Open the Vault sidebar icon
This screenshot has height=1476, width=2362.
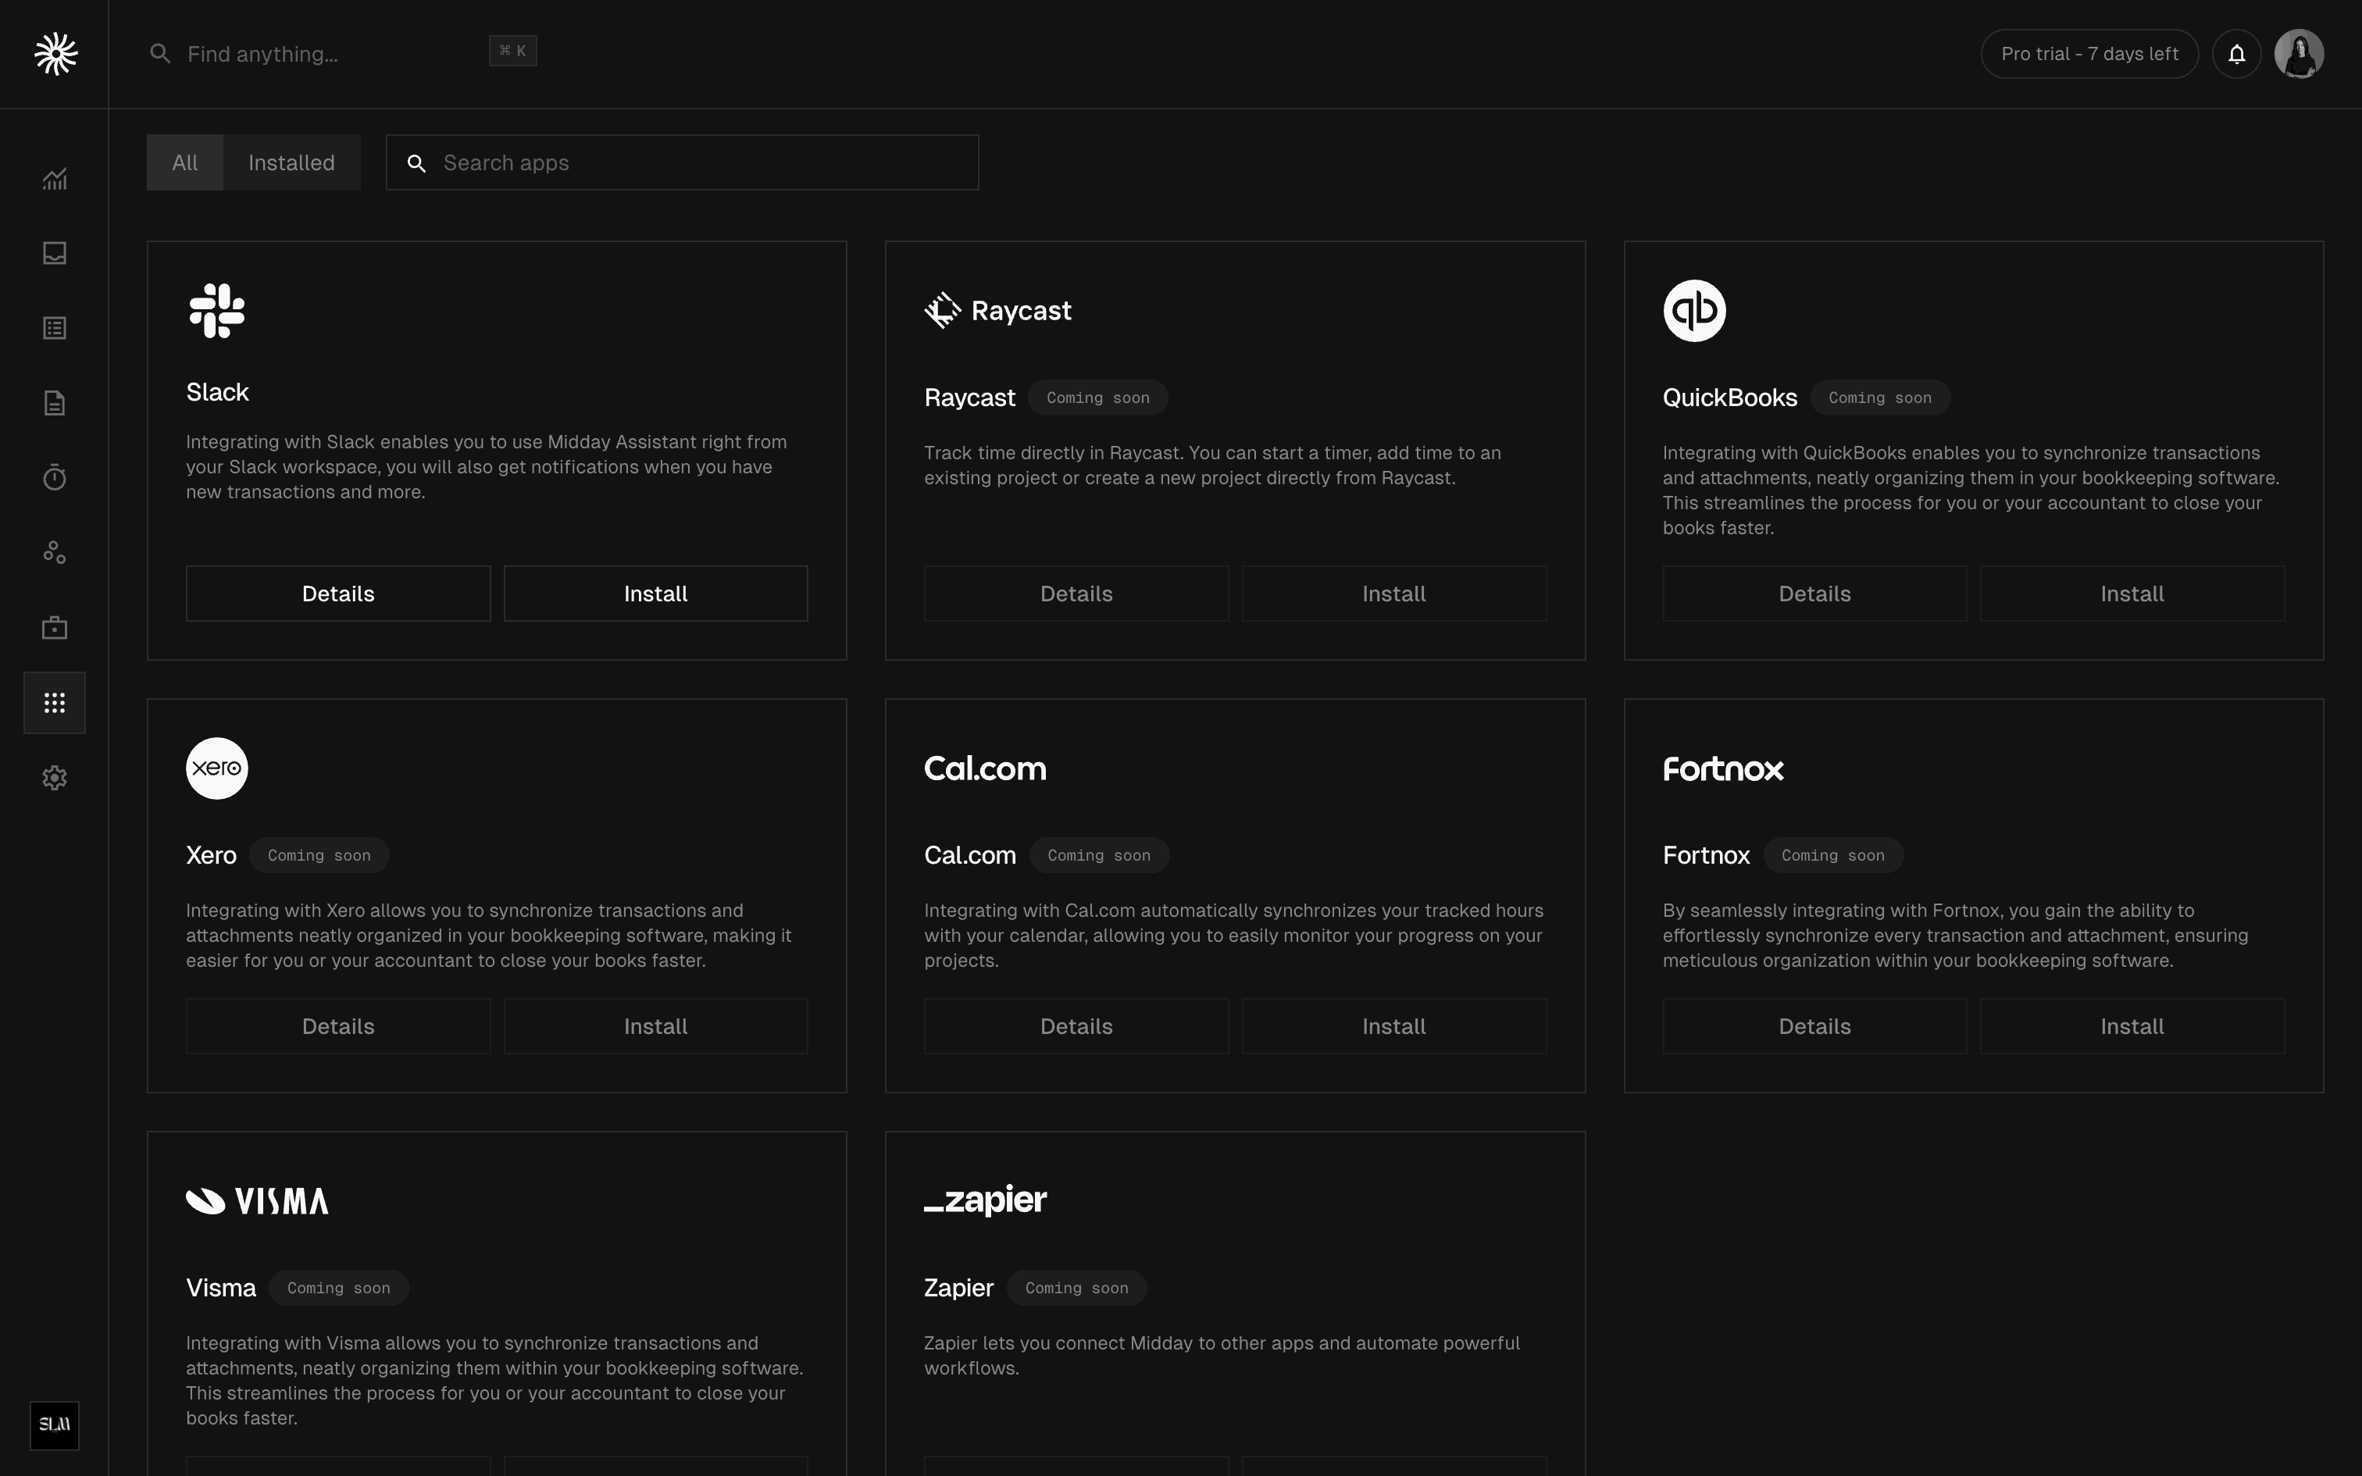(x=55, y=628)
